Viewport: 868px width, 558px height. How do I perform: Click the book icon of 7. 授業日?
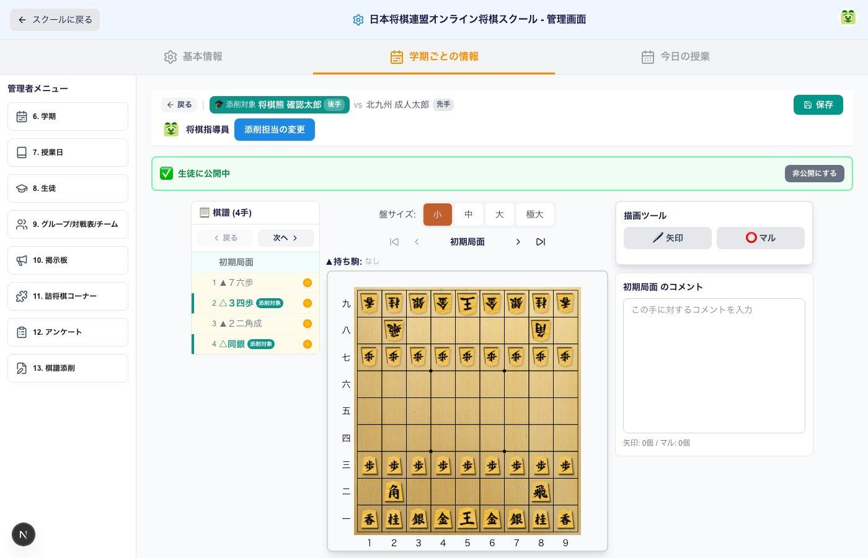pos(22,153)
